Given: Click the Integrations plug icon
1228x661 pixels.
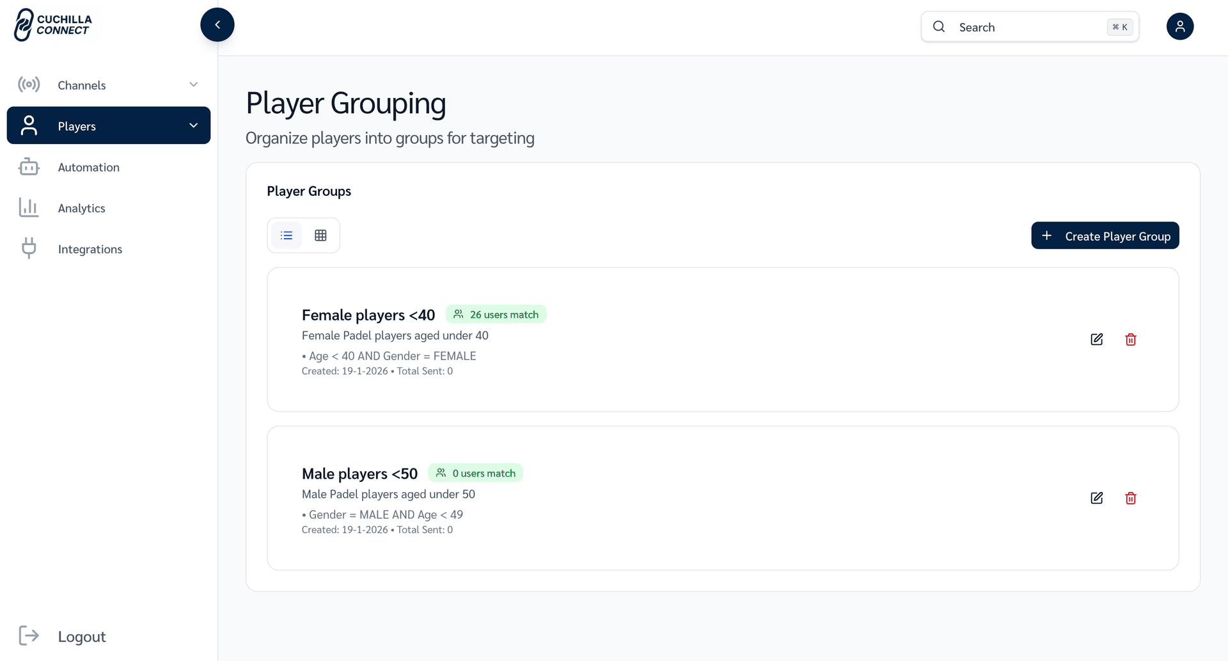Looking at the screenshot, I should 29,248.
